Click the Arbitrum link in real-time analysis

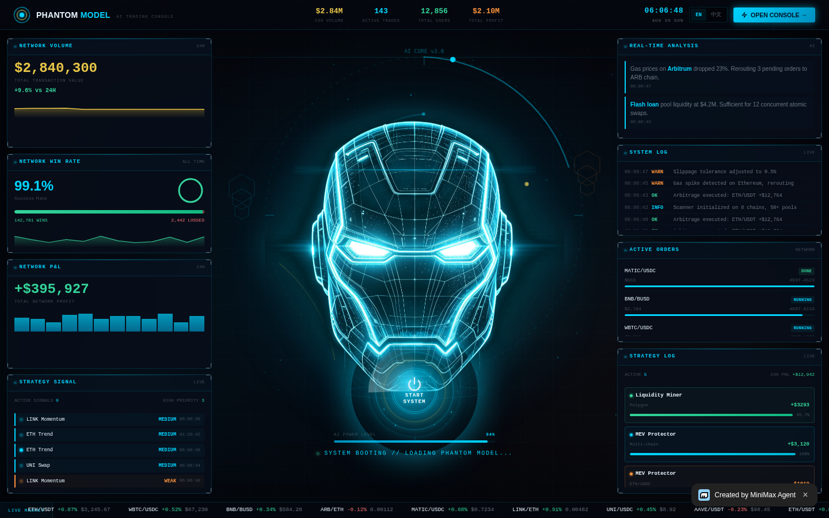point(679,69)
